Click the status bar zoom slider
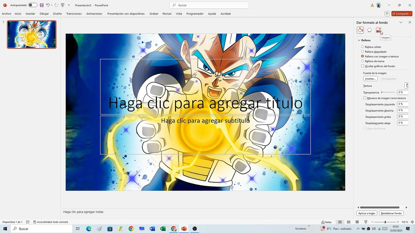The image size is (415, 233). pos(385,222)
